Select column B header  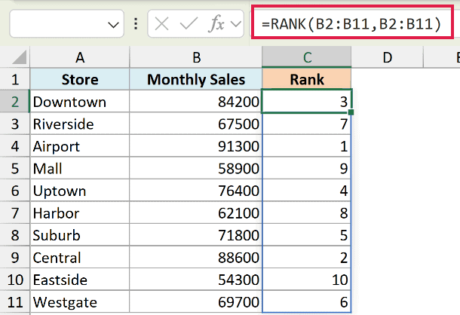tap(196, 57)
